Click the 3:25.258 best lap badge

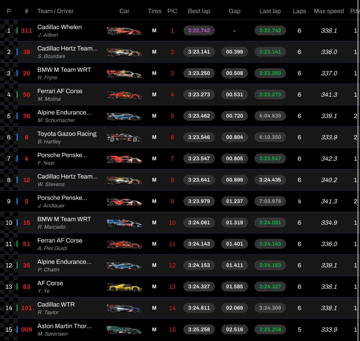pos(199,330)
